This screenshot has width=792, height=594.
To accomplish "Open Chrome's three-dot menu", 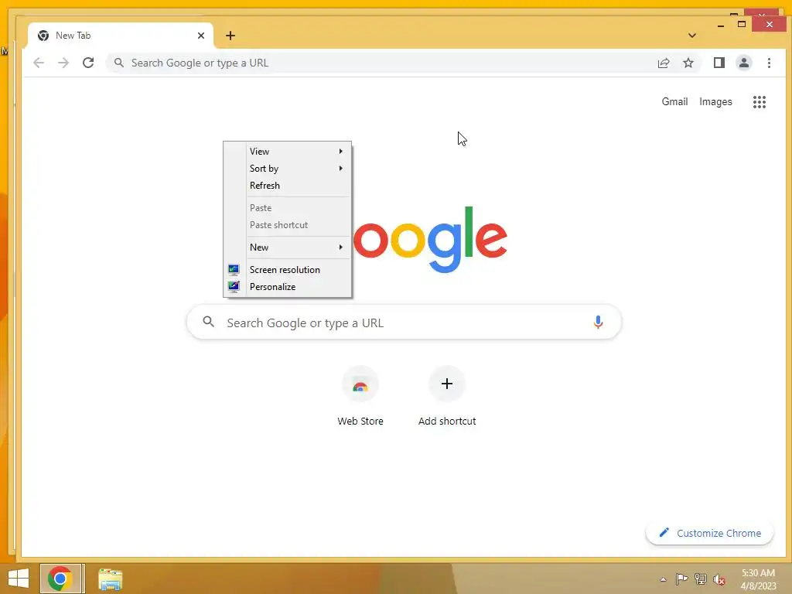I will (x=769, y=63).
